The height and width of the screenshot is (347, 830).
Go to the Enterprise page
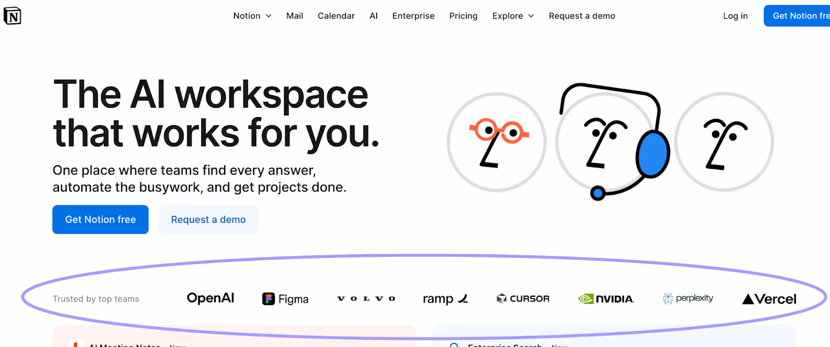[x=413, y=16]
